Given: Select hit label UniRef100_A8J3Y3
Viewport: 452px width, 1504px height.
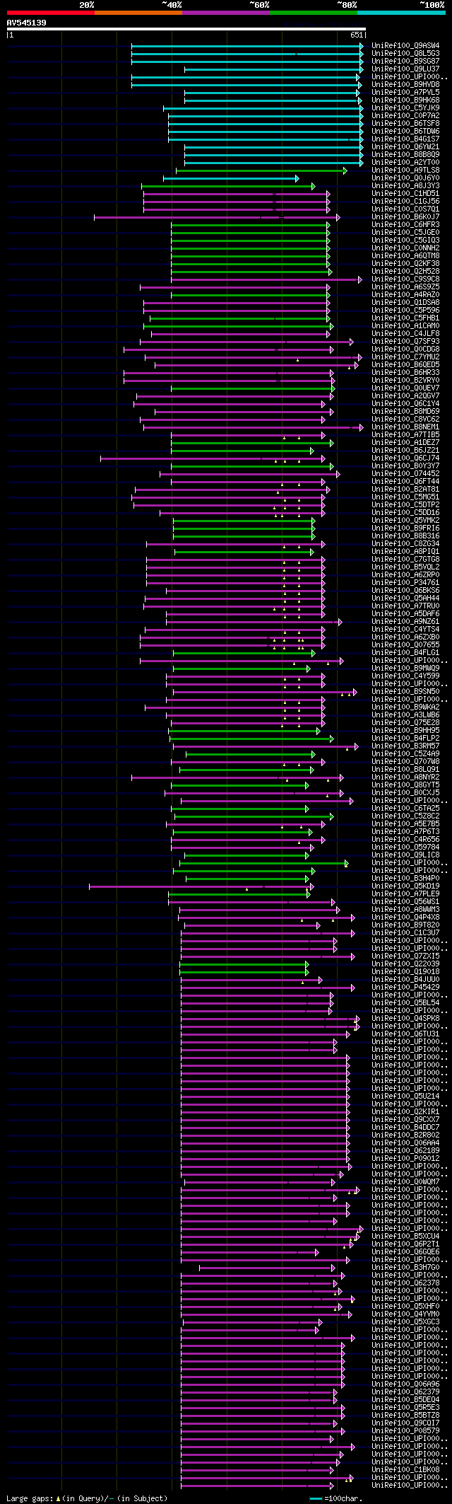Looking at the screenshot, I should [405, 185].
